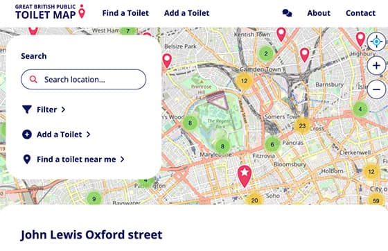Click the Search location input field
388x251 pixels.
(x=84, y=80)
